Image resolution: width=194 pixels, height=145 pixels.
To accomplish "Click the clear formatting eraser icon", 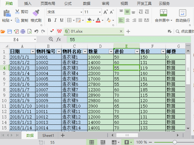I will (x=109, y=20).
